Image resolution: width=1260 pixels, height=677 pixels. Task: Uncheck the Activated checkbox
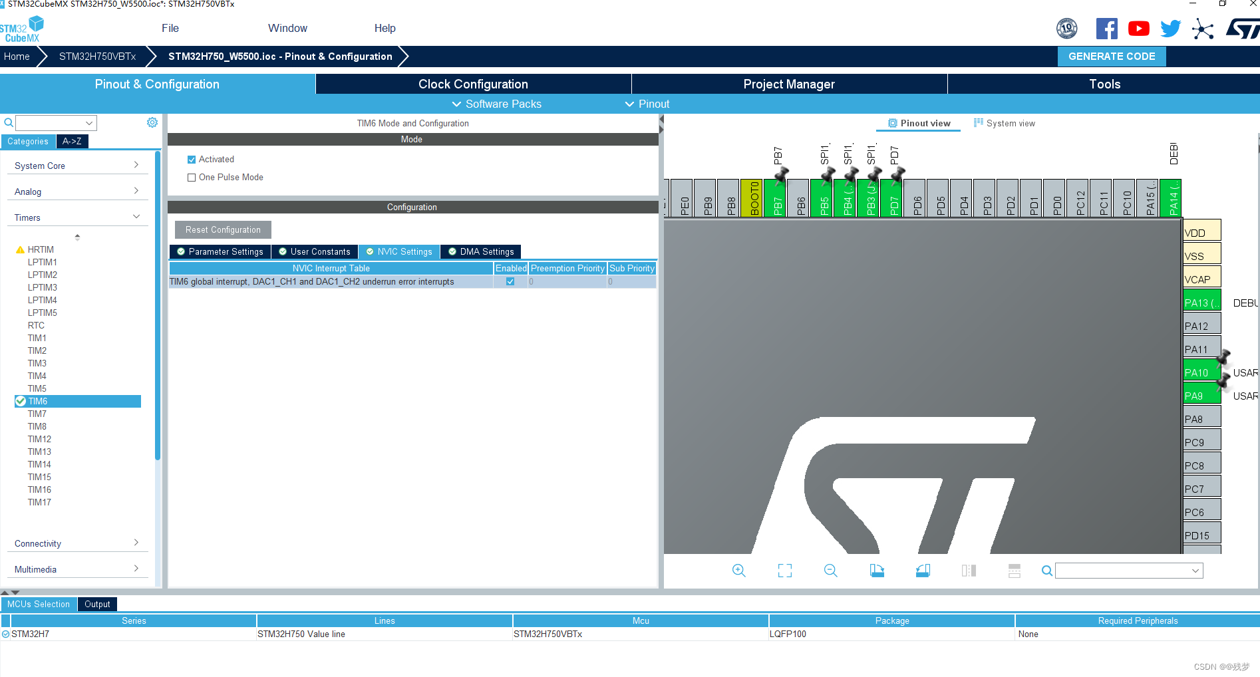point(192,160)
